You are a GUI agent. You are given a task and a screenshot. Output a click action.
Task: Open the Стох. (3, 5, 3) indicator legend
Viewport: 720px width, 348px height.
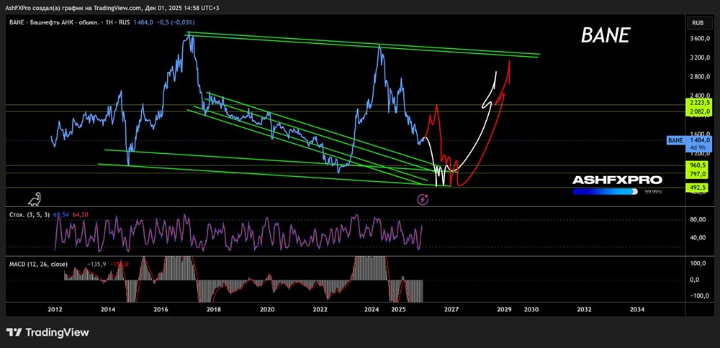30,214
